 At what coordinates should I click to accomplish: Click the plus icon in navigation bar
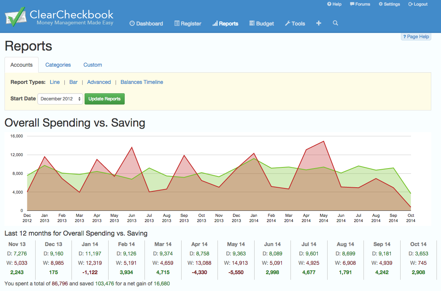[319, 23]
